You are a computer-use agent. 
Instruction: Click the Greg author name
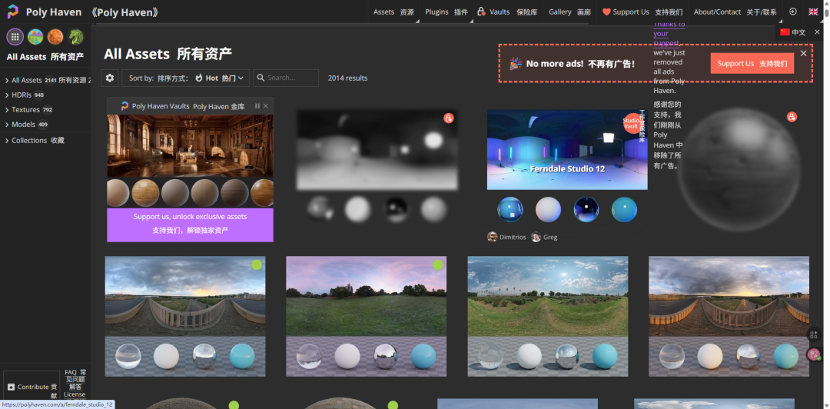(x=550, y=238)
